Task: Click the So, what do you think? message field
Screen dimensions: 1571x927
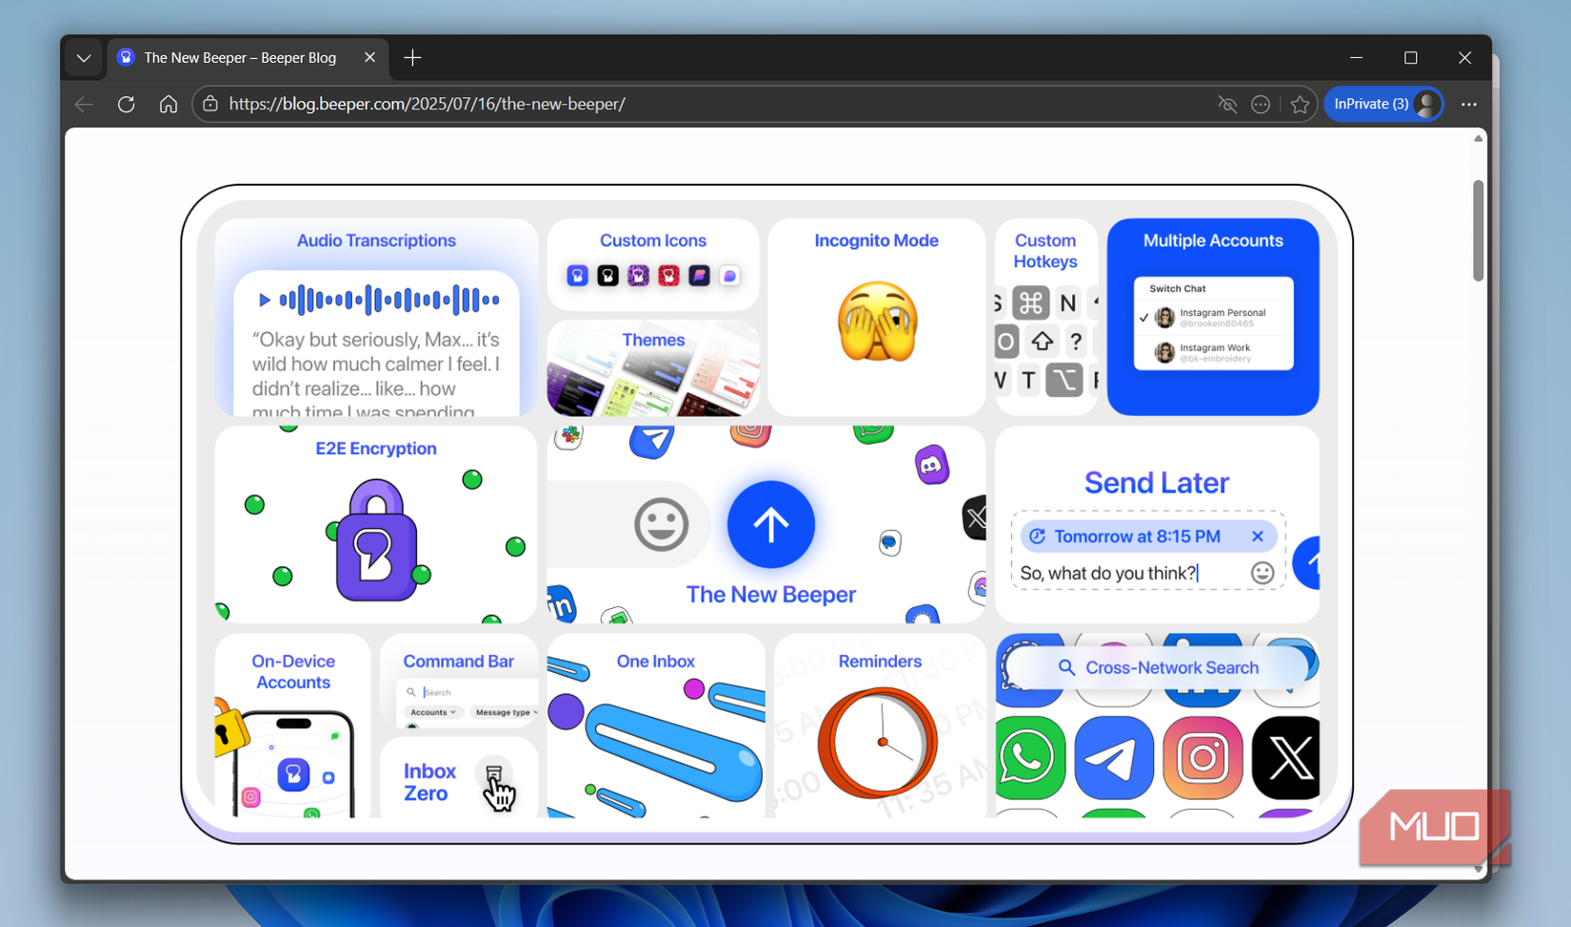Action: [1108, 573]
